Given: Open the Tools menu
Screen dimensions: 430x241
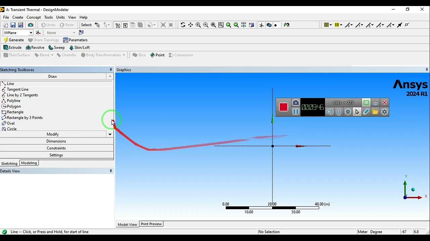Looking at the screenshot, I should (x=48, y=17).
